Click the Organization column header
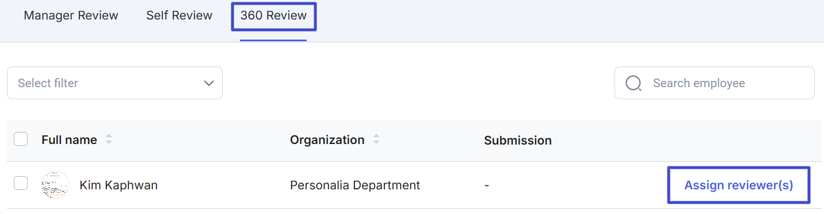824x214 pixels. (x=327, y=140)
